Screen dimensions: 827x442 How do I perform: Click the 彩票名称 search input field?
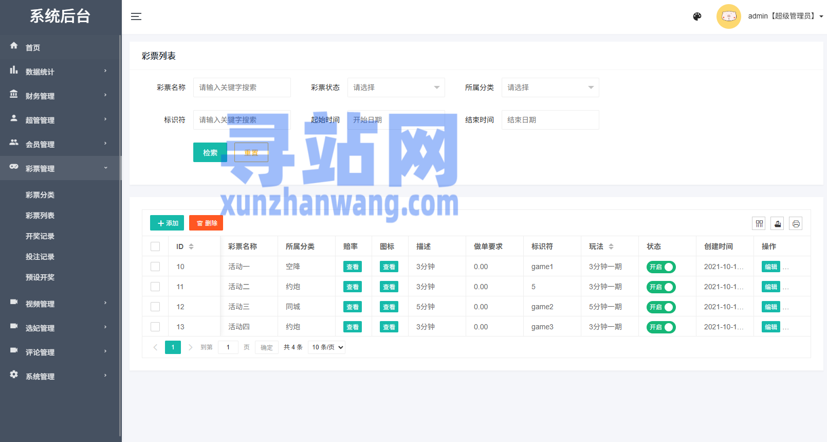pos(242,87)
